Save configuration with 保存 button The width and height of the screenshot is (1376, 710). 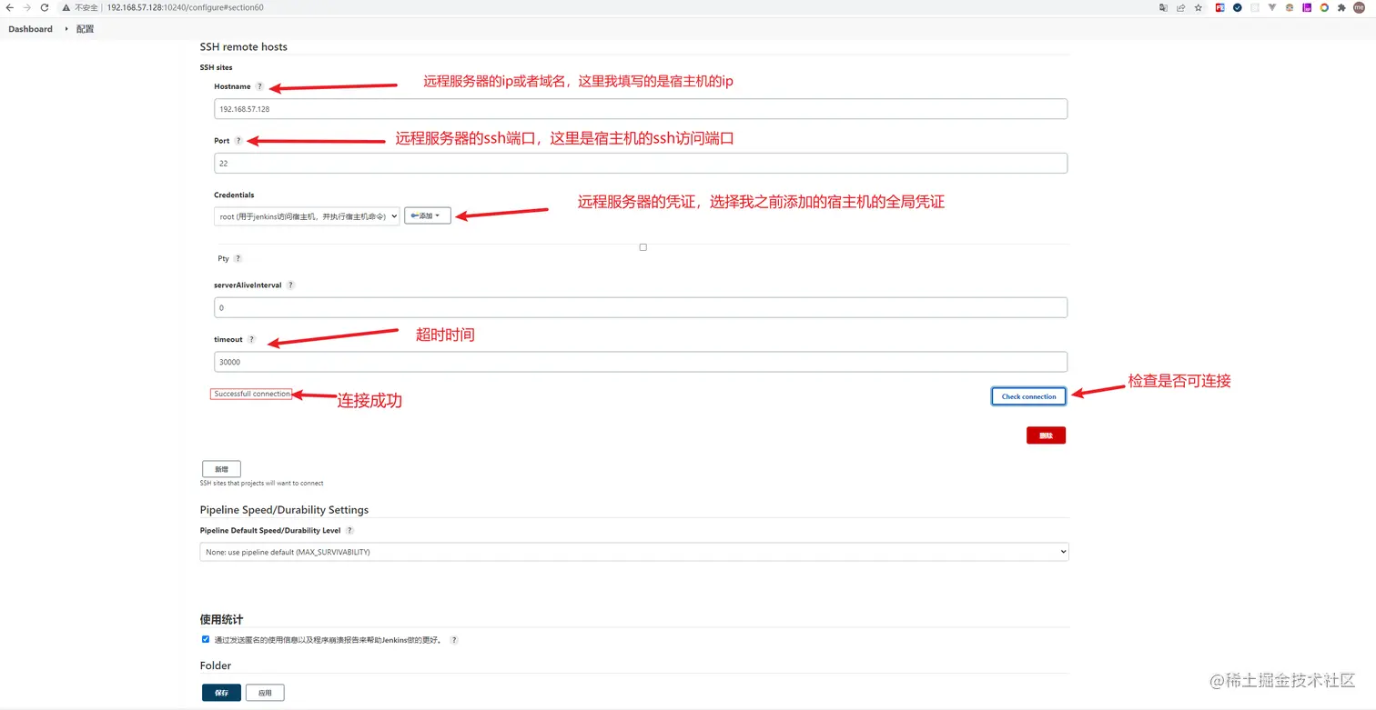coord(221,693)
